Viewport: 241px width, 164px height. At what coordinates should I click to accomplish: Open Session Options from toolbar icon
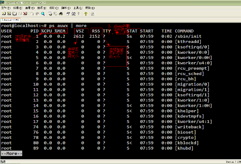coord(68,14)
